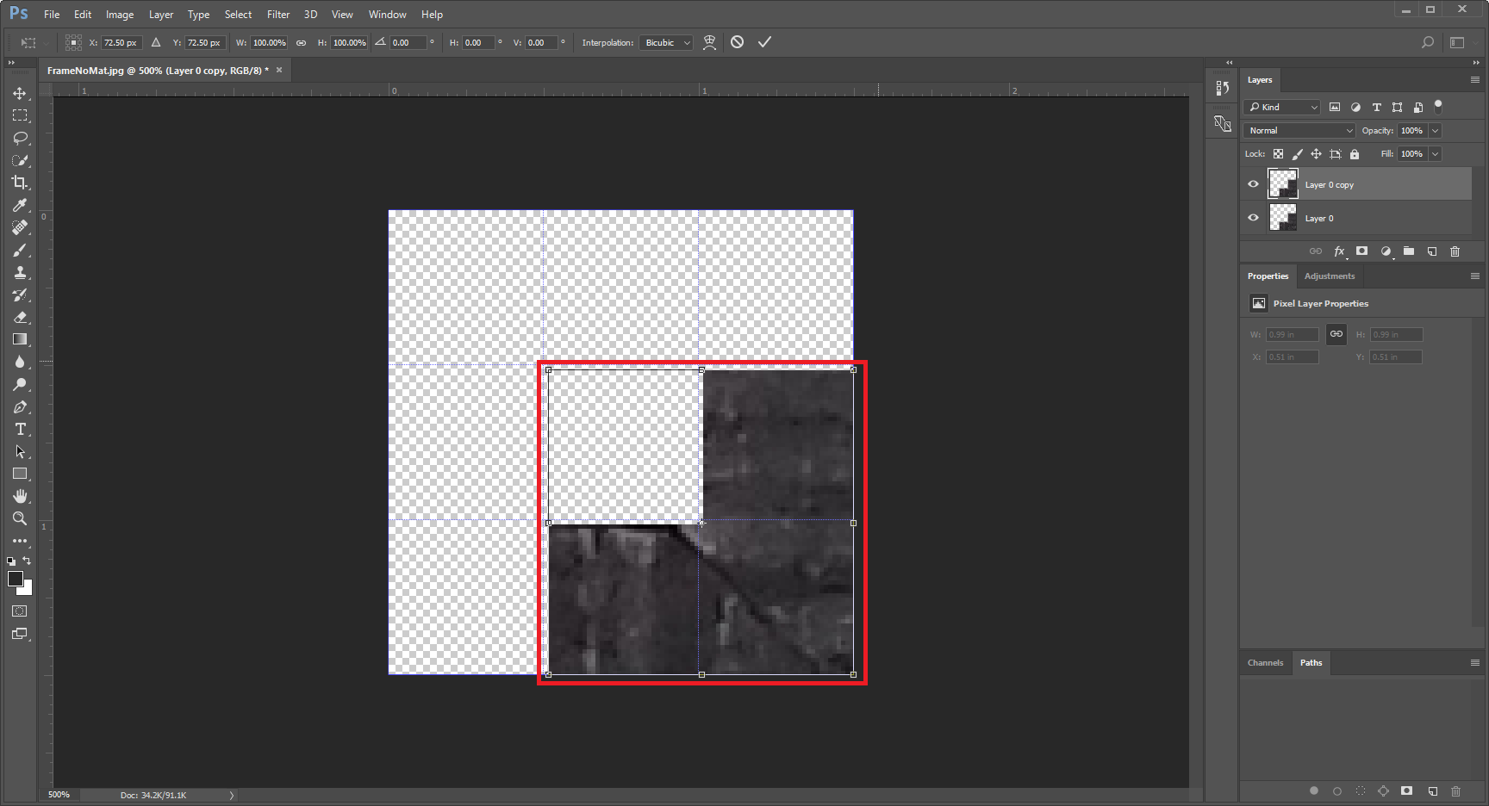Image resolution: width=1489 pixels, height=806 pixels.
Task: Switch to the Adjustments tab
Action: [1330, 276]
